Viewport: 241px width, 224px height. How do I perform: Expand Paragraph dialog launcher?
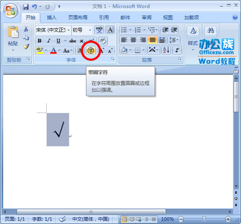pos(180,59)
